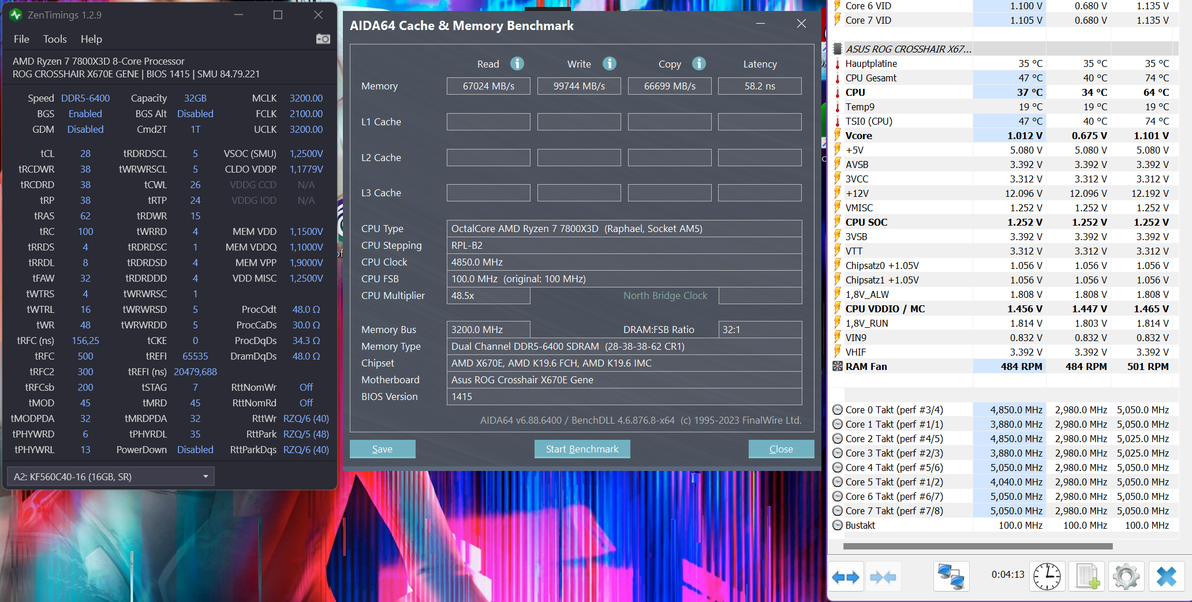Click the RAM Fan sensor label in HWiNFO
This screenshot has height=602, width=1192.
pos(866,367)
